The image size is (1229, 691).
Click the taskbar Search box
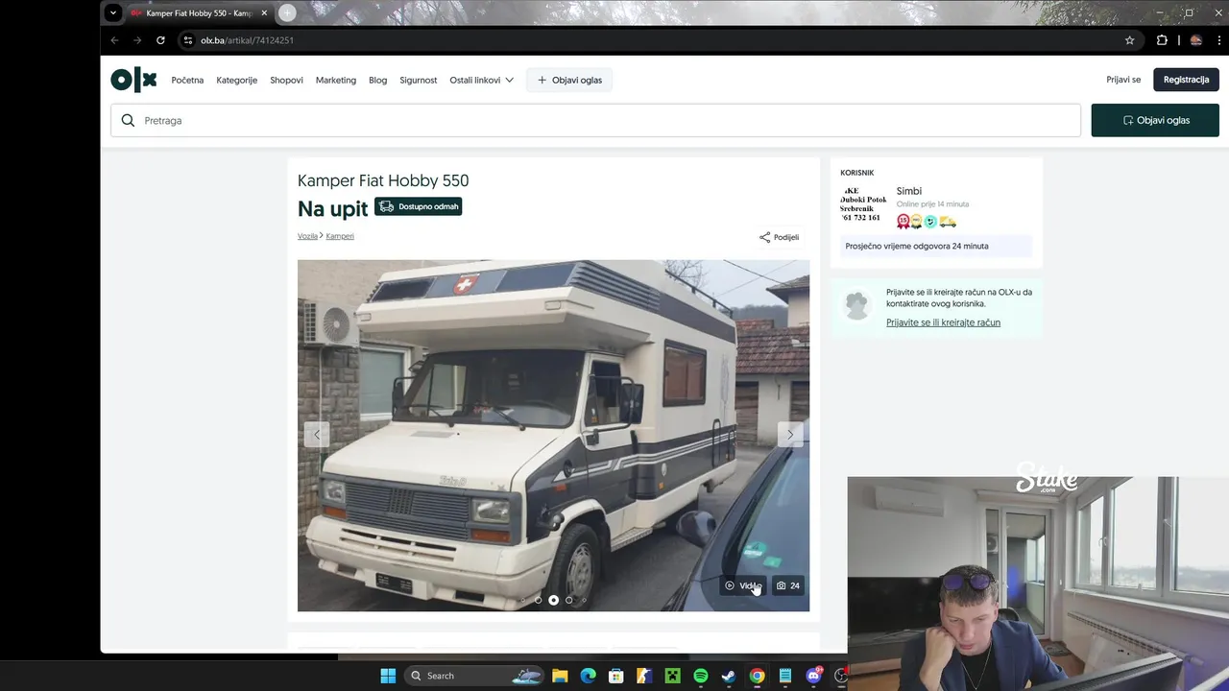point(474,676)
